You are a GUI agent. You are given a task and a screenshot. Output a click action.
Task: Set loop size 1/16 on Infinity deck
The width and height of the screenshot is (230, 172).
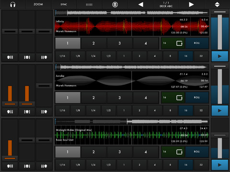click(x=62, y=56)
